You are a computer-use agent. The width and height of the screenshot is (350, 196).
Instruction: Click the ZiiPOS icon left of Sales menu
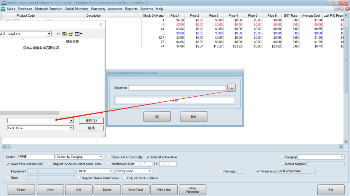point(3,9)
